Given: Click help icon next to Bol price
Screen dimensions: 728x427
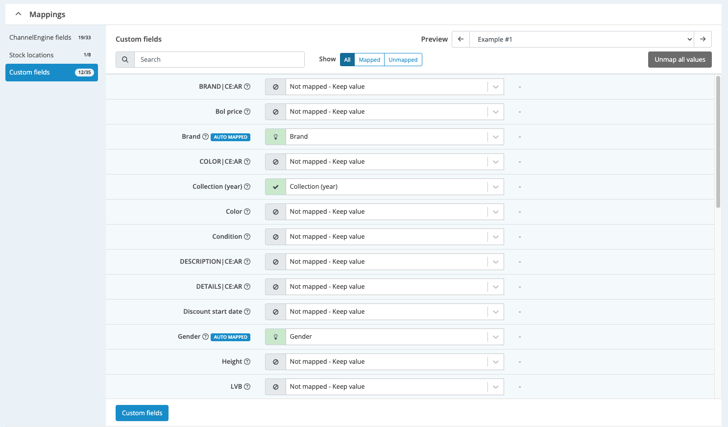Looking at the screenshot, I should (x=247, y=112).
